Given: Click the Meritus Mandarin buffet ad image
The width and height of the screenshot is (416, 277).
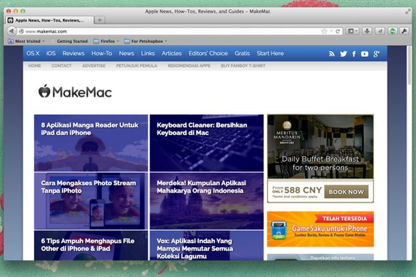Looking at the screenshot, I should [x=321, y=146].
